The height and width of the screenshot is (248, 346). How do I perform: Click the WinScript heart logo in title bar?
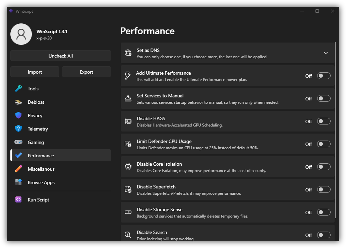(11, 11)
